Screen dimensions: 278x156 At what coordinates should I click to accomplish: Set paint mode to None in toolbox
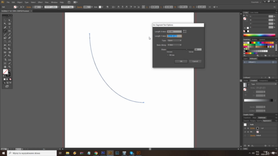[x=10, y=79]
